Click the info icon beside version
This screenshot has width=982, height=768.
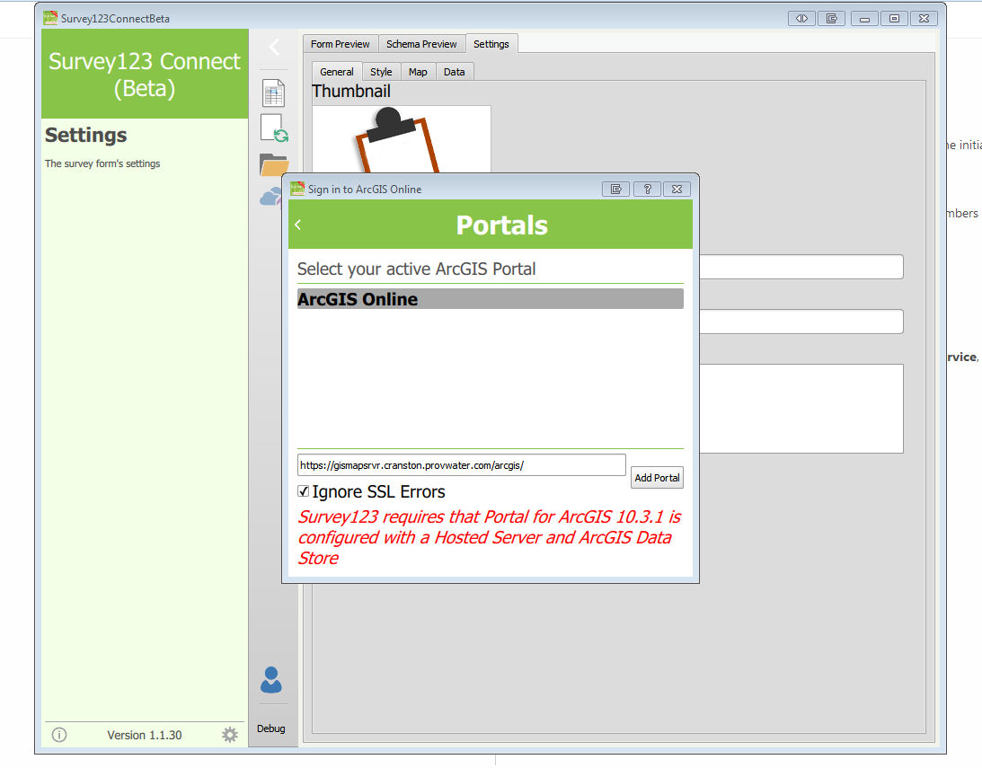[59, 735]
